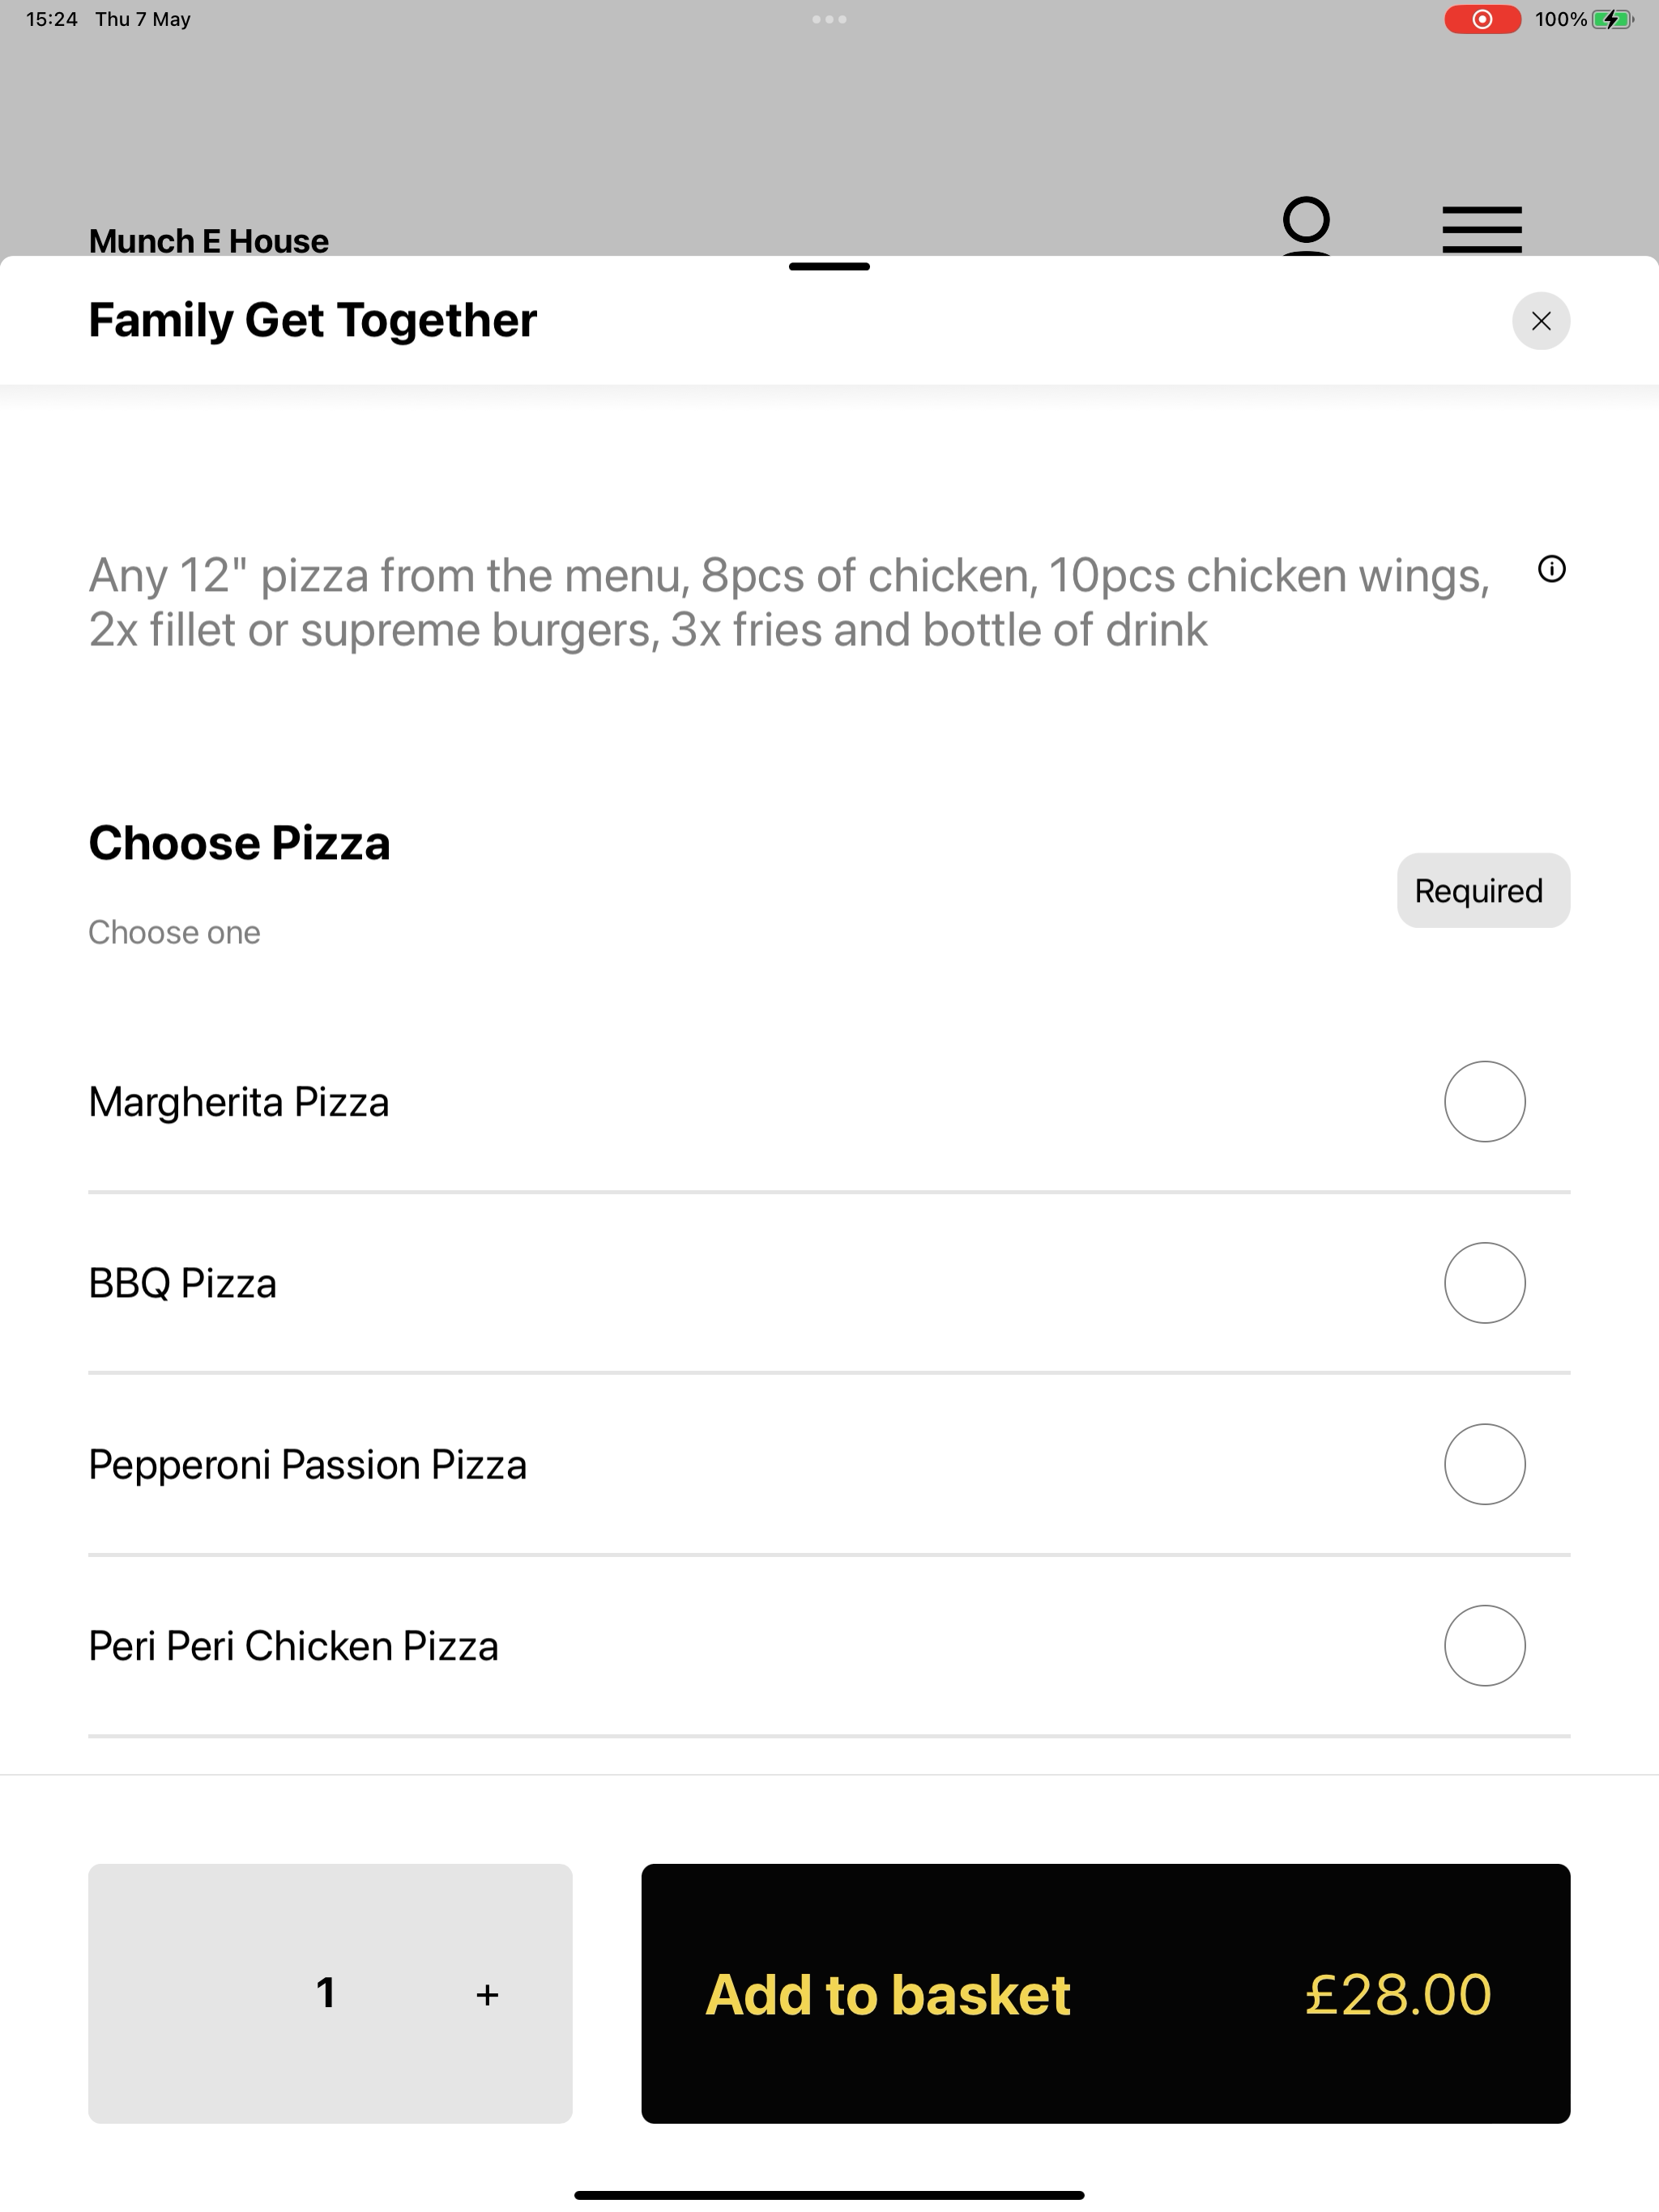
Task: Select the Margherita Pizza radio button
Action: point(1484,1101)
